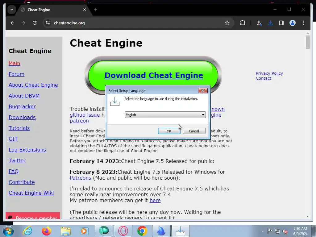The height and width of the screenshot is (237, 316).
Task: Click the Become a member button
Action: 33,216
